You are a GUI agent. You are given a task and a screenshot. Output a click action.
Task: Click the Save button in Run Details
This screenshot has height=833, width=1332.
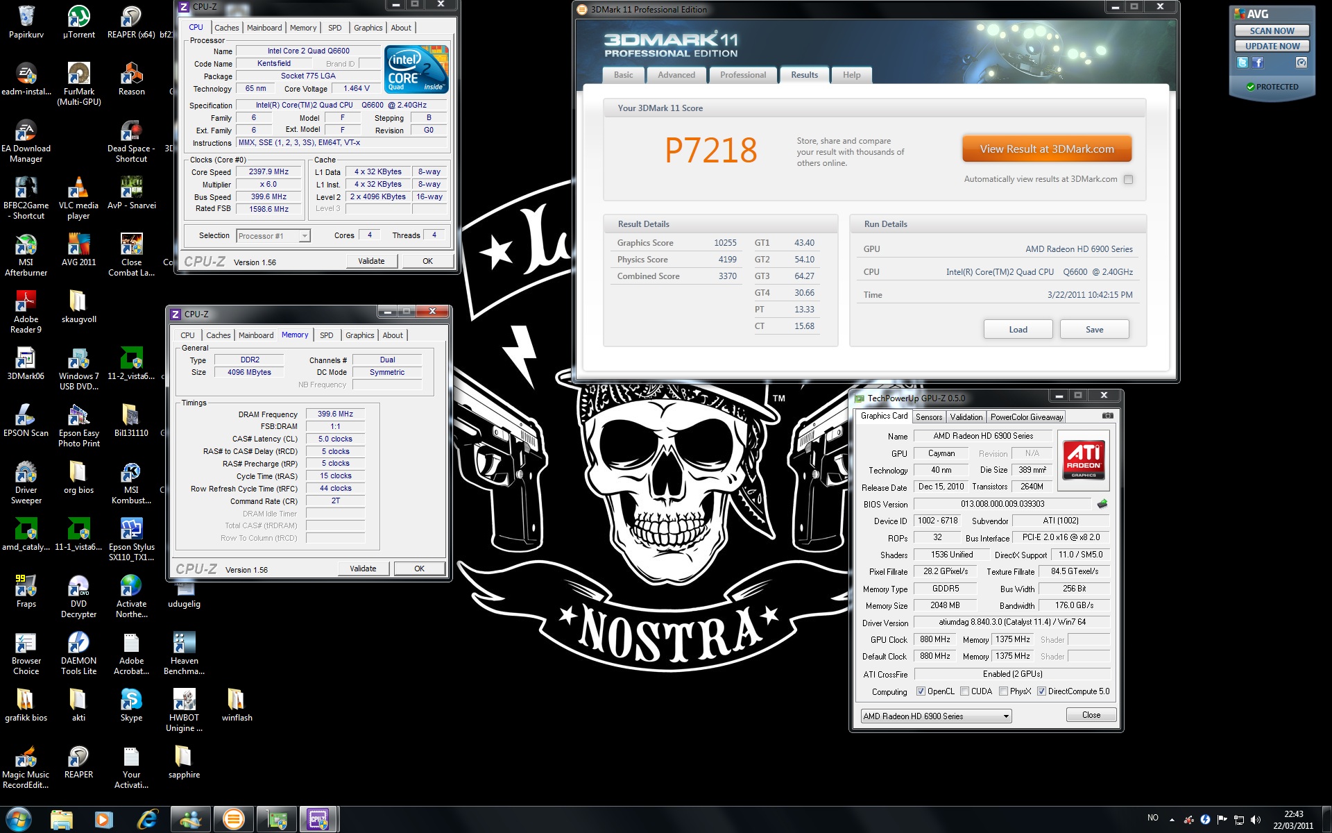pyautogui.click(x=1094, y=330)
